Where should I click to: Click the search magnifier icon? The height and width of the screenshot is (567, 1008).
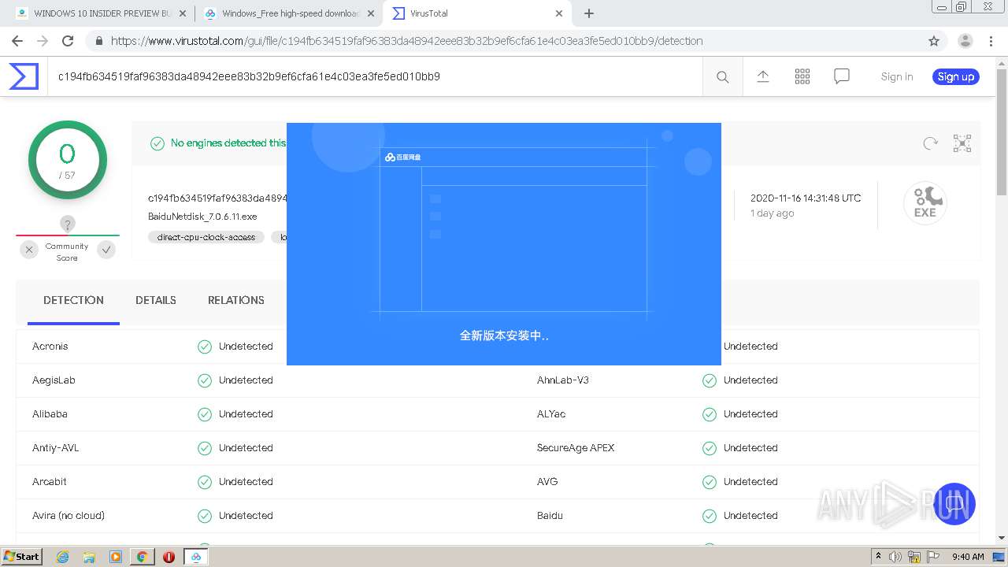(x=722, y=76)
